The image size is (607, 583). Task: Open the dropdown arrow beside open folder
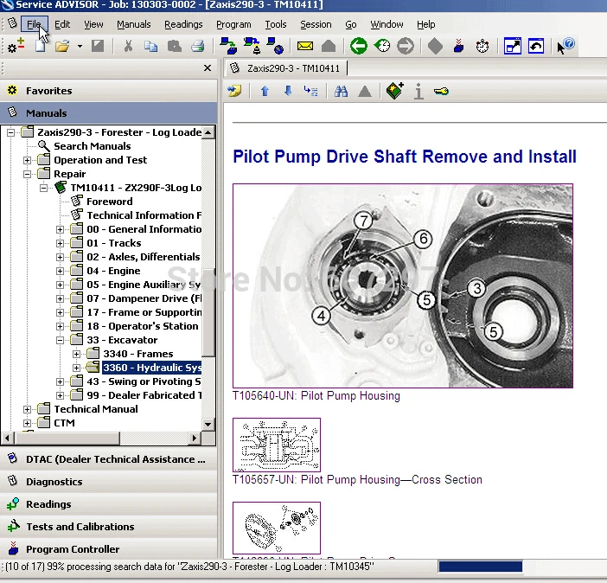[80, 46]
